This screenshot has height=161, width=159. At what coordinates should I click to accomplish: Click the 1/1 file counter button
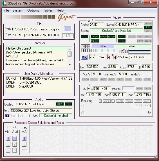(68, 36)
